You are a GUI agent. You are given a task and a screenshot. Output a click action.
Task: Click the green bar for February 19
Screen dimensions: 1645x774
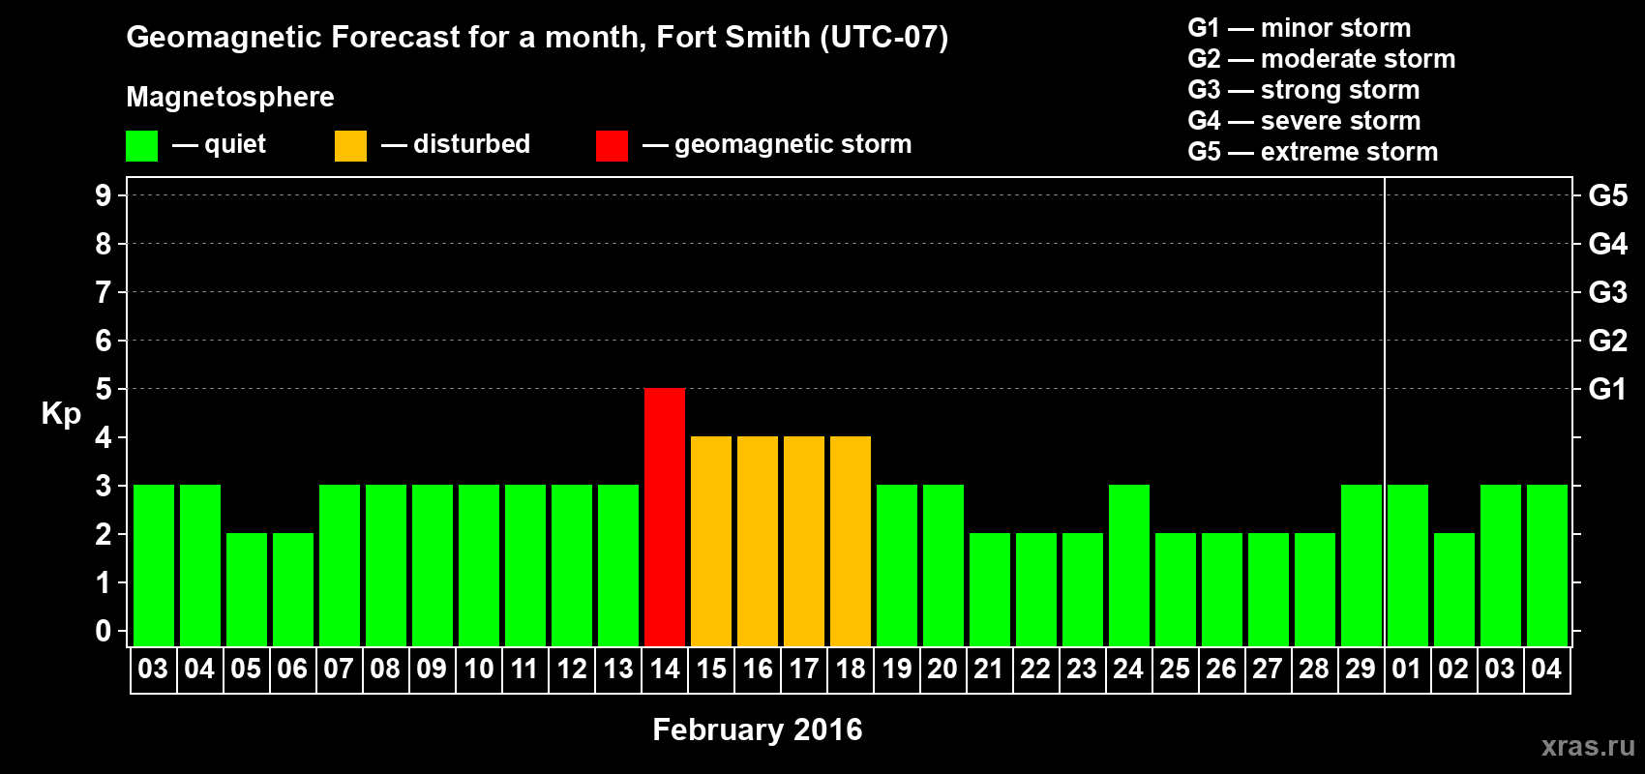[897, 565]
